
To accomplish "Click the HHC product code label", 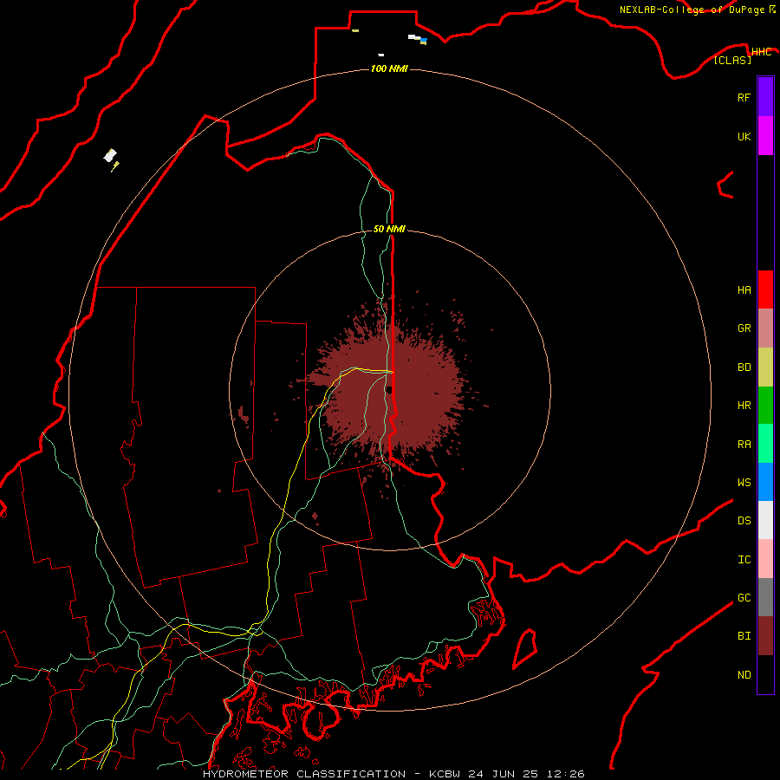I will pyautogui.click(x=761, y=52).
